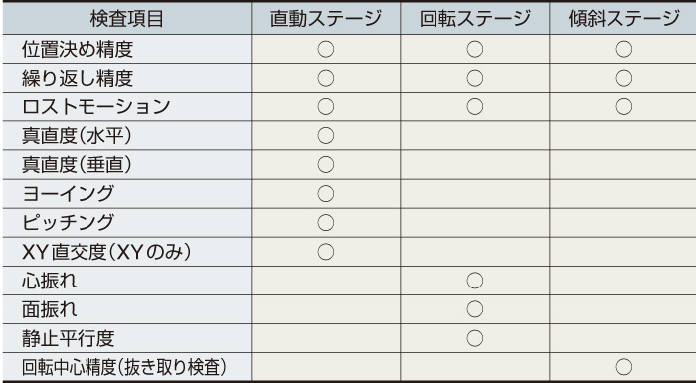Select the 直動ステージ column header

(x=326, y=19)
